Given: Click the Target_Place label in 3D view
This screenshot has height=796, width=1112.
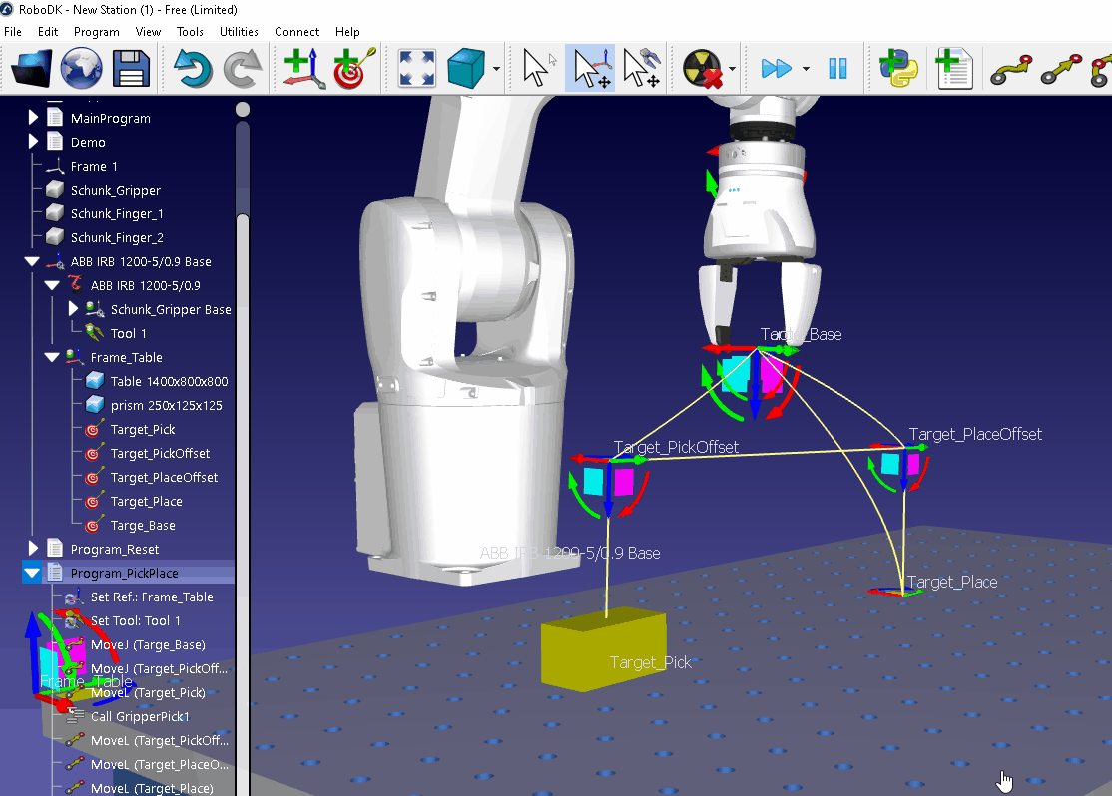Looking at the screenshot, I should pos(951,582).
